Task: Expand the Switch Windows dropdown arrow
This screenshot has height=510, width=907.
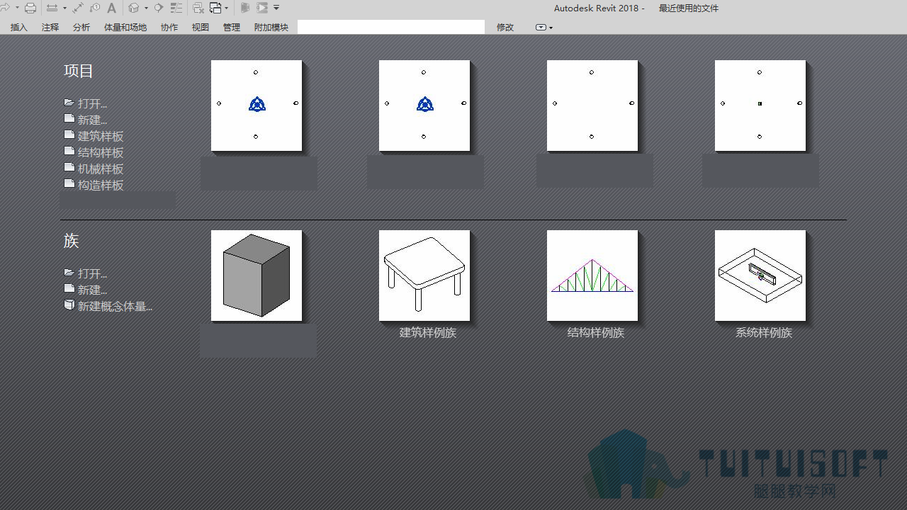Action: (x=227, y=8)
